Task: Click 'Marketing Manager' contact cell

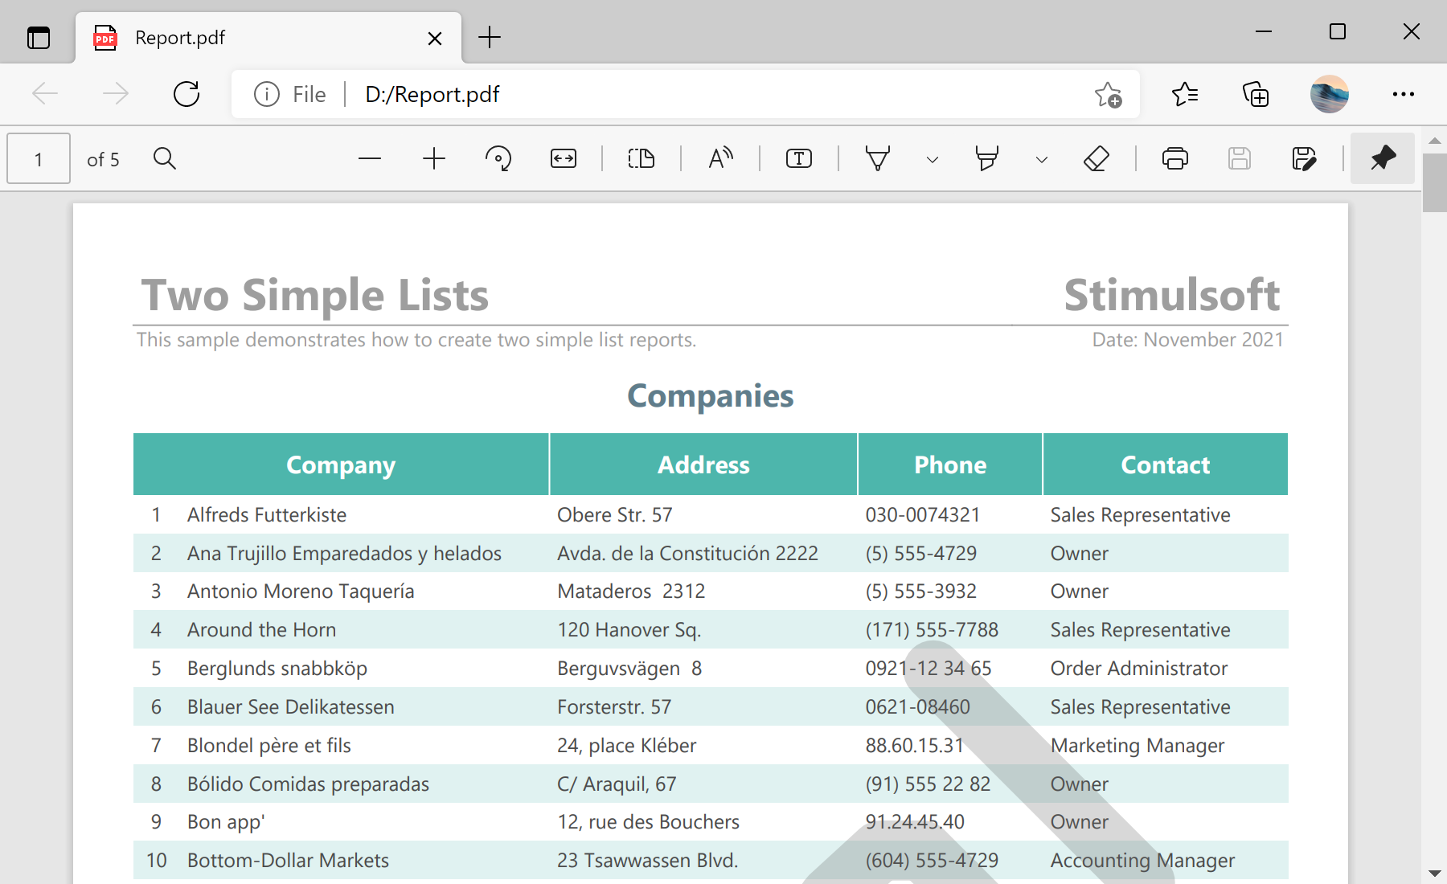Action: (1137, 747)
